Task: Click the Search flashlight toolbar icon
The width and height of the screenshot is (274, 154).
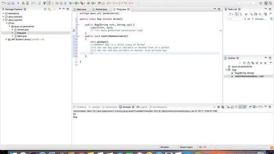Action: click(x=108, y=3)
